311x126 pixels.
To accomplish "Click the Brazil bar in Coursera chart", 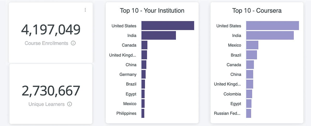I will tap(251, 55).
